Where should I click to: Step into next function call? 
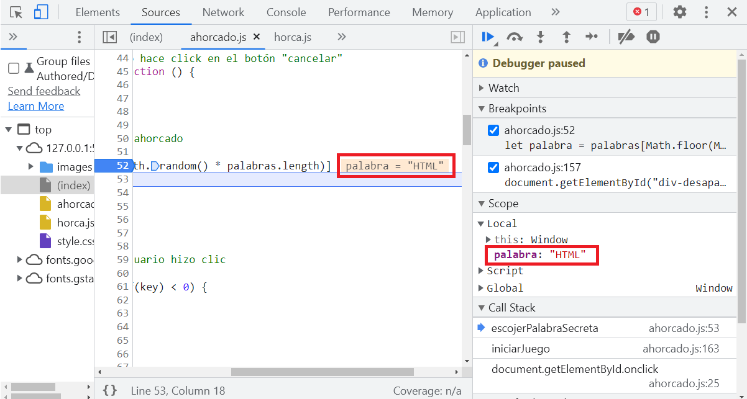[x=540, y=37]
